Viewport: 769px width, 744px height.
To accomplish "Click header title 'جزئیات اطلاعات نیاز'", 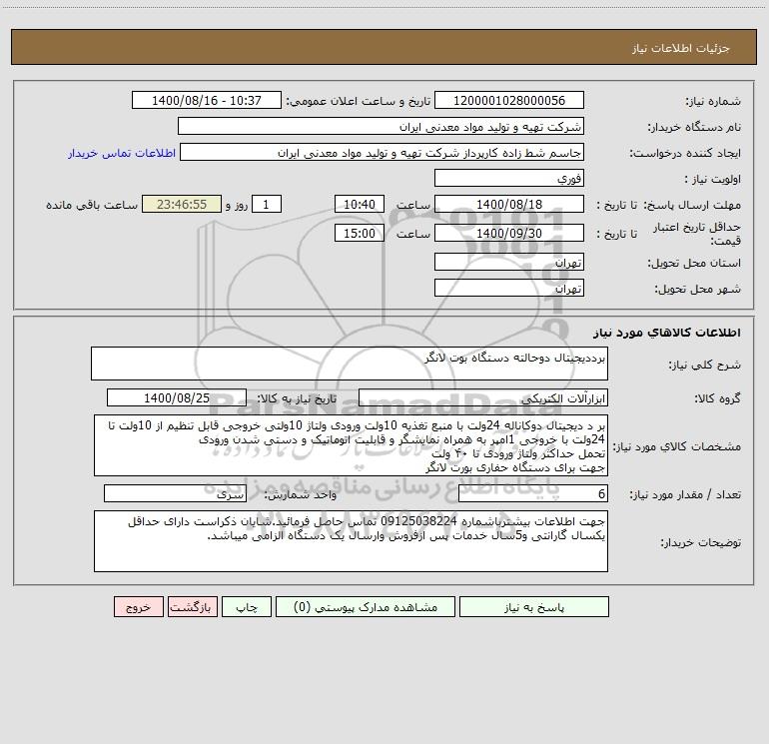I will (x=681, y=48).
